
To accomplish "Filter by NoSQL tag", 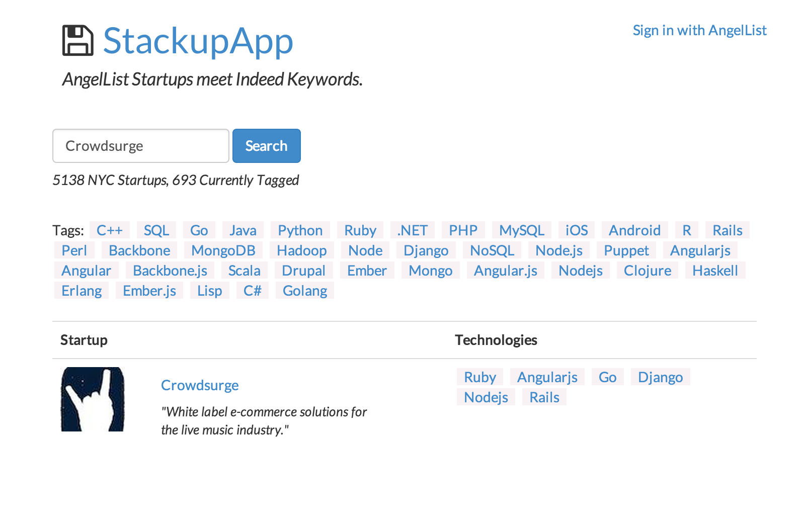I will (x=492, y=250).
